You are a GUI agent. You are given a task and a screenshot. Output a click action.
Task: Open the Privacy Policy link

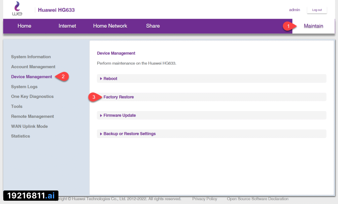pyautogui.click(x=205, y=199)
